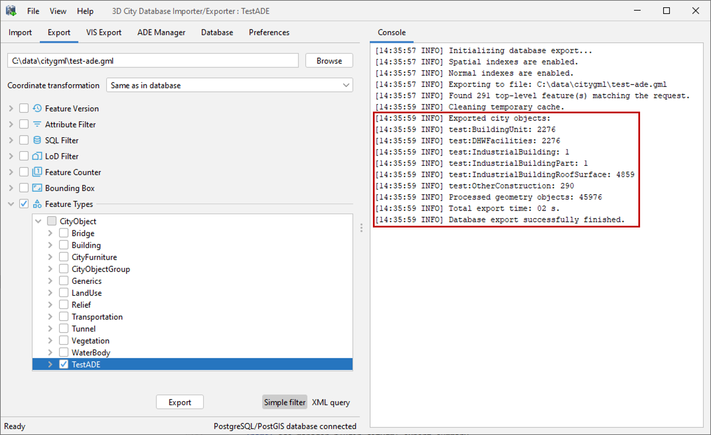
Task: Expand the Bounding Box section
Action: tap(11, 188)
